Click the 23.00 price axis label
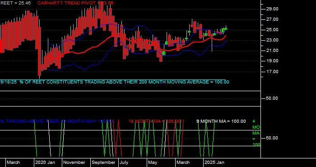Screen dimensions: 316x167 point(272,40)
